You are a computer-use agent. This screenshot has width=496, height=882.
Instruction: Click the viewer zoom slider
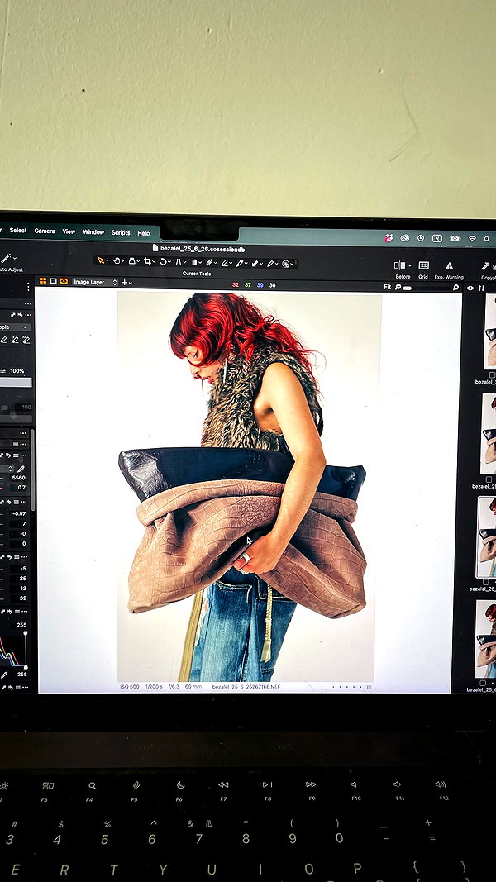coord(427,288)
